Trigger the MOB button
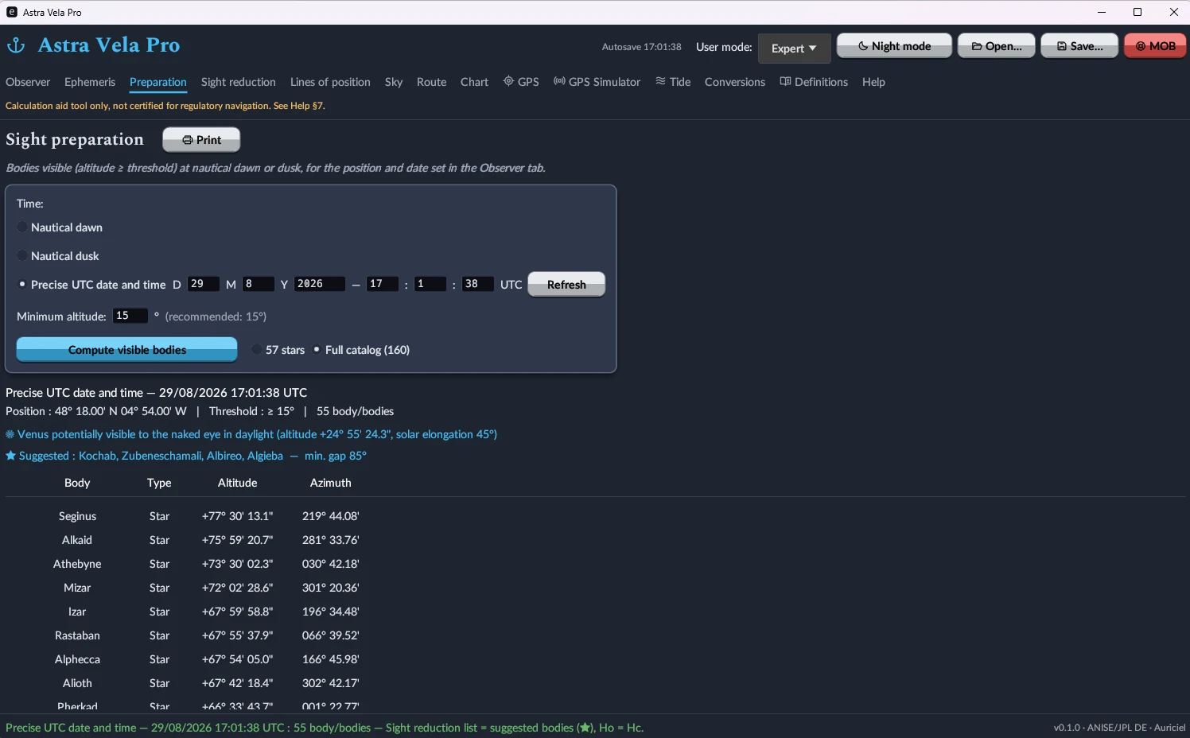The width and height of the screenshot is (1190, 738). click(1155, 46)
